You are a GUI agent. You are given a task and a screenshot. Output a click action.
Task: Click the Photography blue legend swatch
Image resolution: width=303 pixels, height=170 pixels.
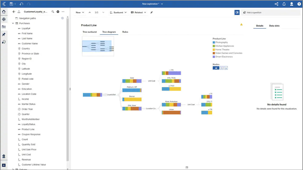(214, 42)
